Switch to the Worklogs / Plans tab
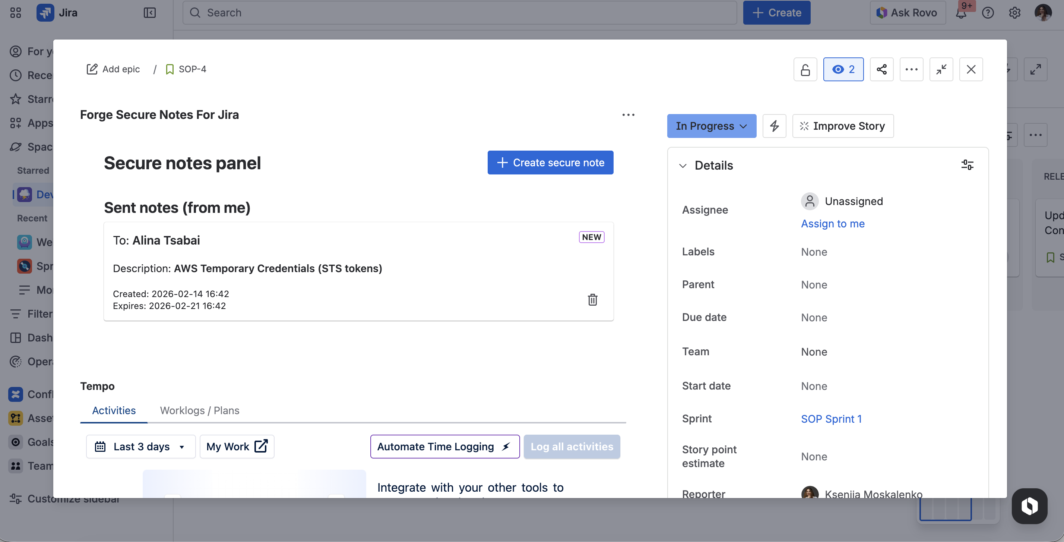Screen dimensions: 1064x542 [200, 410]
